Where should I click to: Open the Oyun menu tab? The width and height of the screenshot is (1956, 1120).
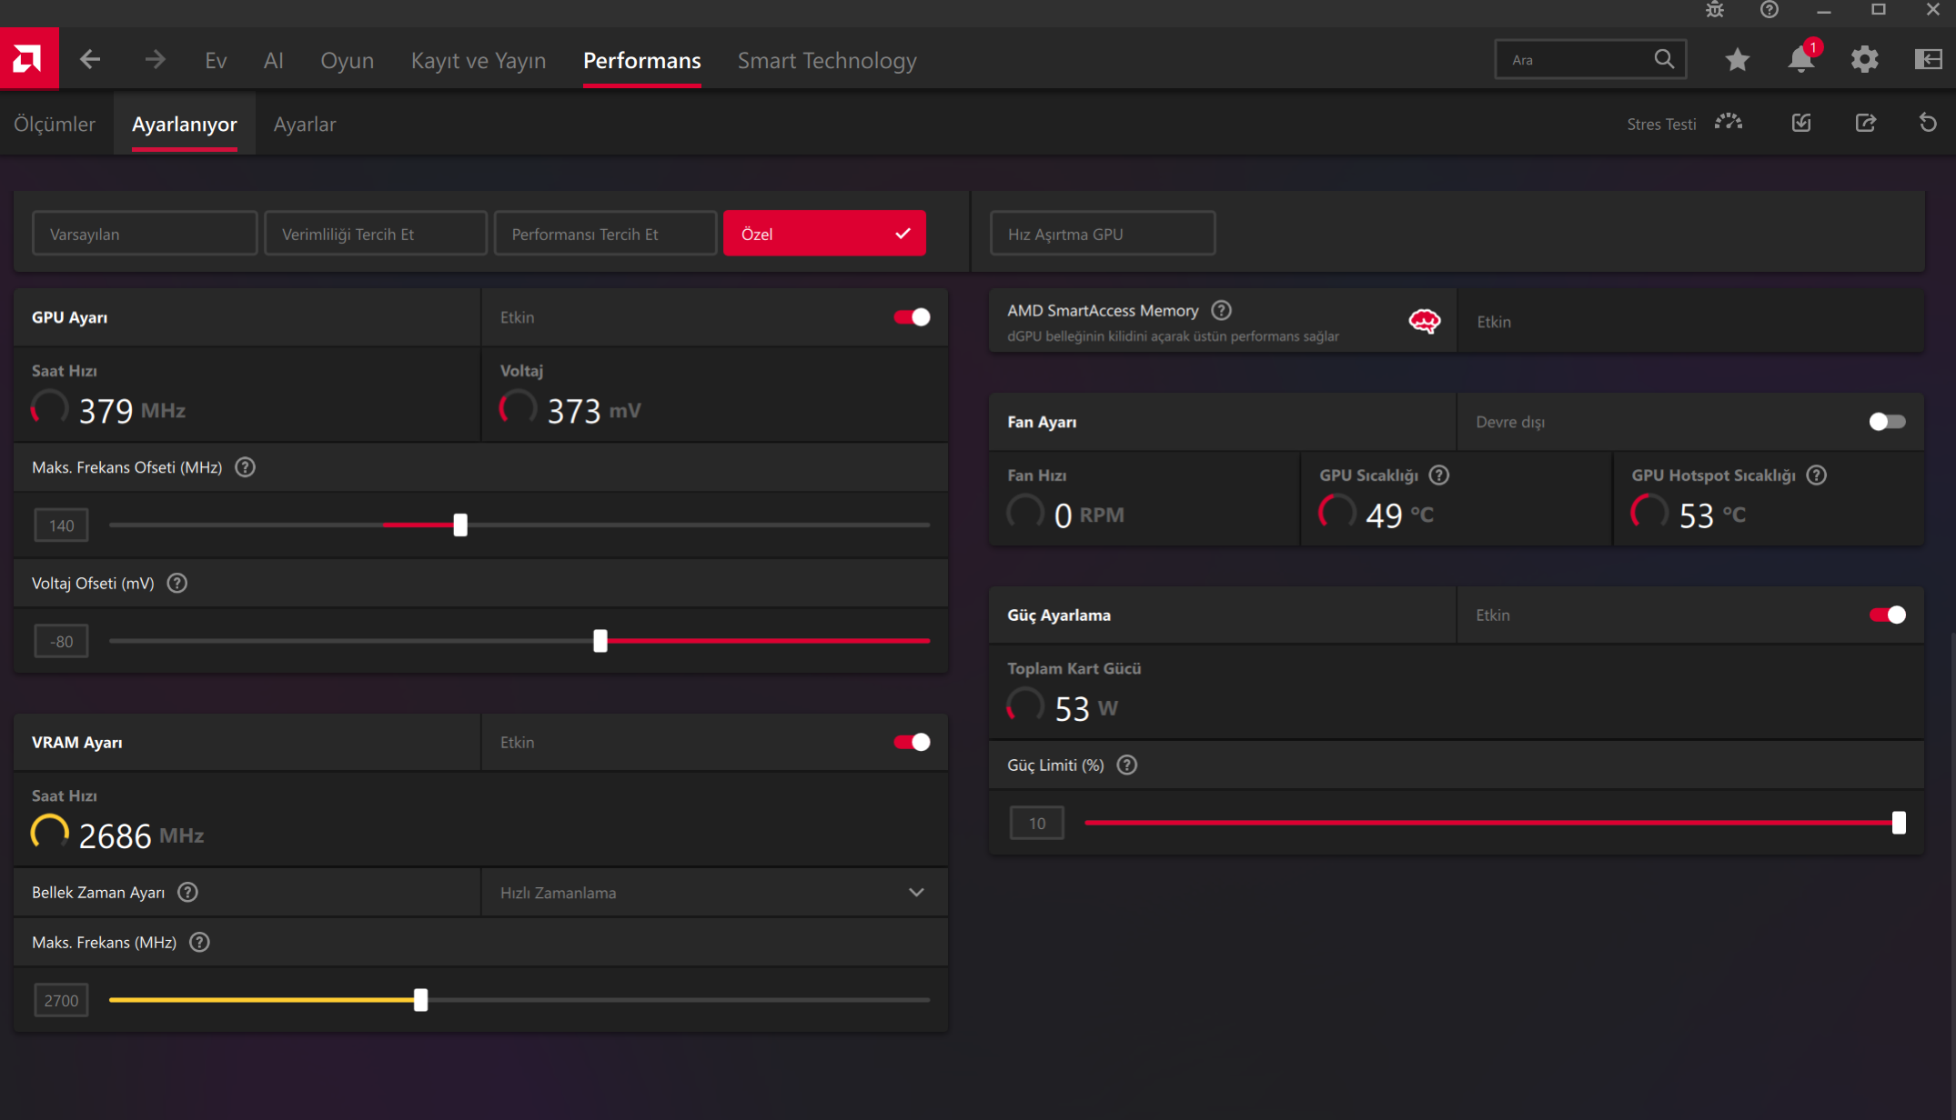point(347,61)
